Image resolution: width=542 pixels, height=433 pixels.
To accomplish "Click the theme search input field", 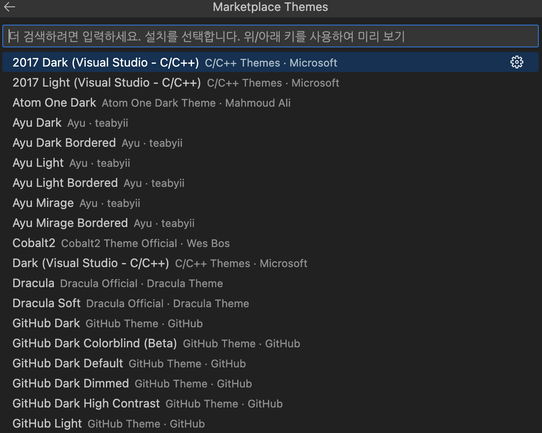I will (271, 36).
